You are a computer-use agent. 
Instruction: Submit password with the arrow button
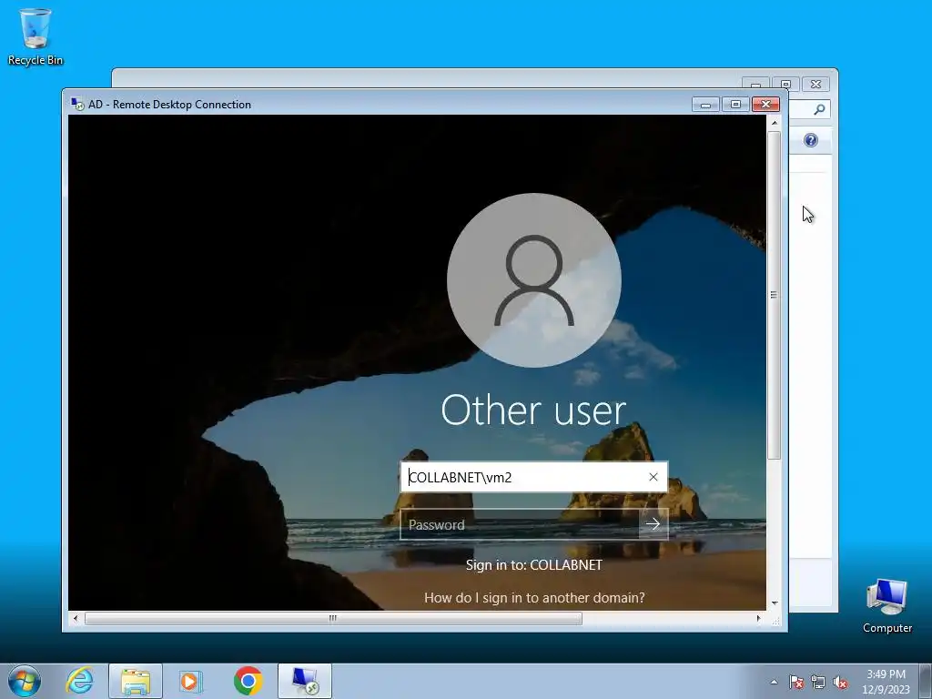tap(653, 524)
